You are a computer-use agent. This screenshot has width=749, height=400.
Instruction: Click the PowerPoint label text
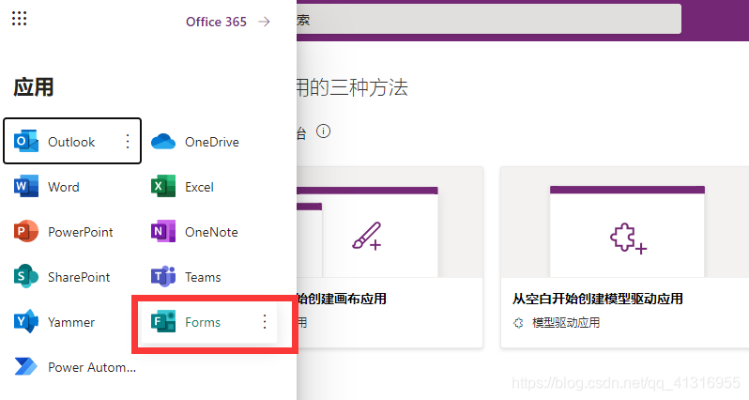pos(81,232)
